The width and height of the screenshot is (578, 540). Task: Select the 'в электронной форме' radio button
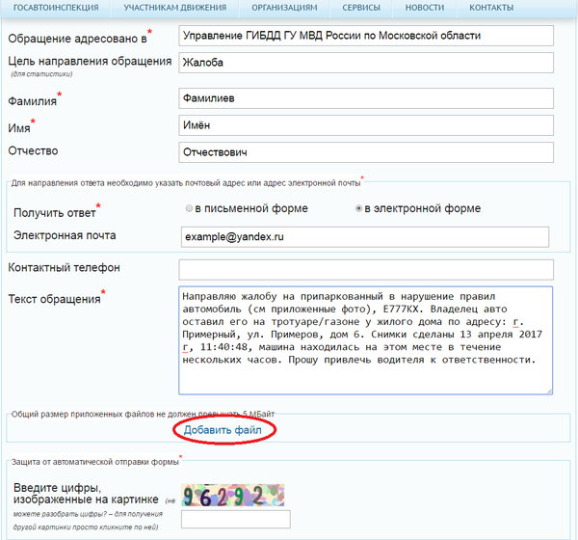coord(359,208)
